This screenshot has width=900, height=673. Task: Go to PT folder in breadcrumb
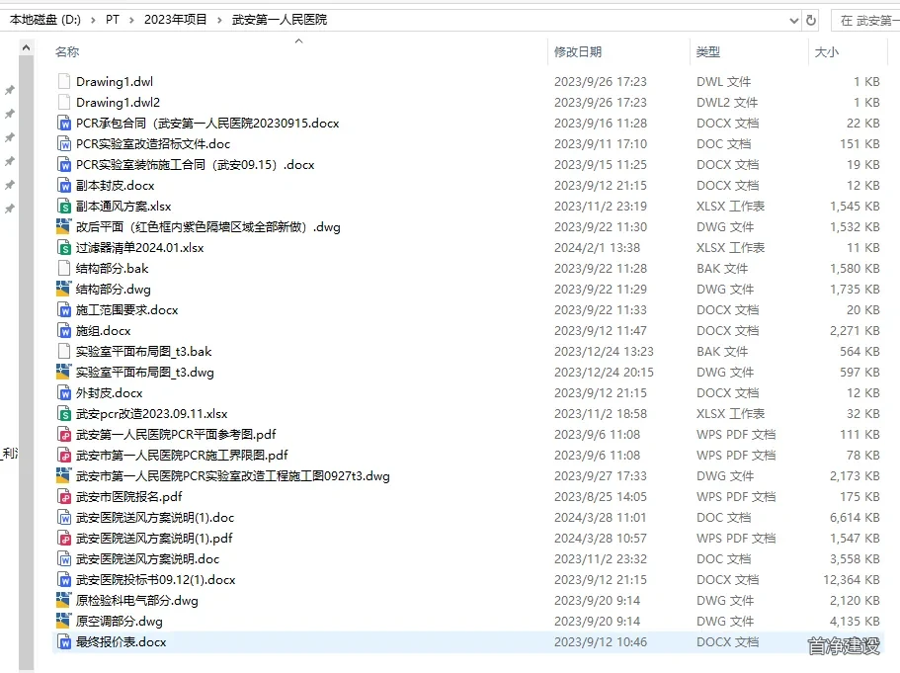pyautogui.click(x=113, y=20)
